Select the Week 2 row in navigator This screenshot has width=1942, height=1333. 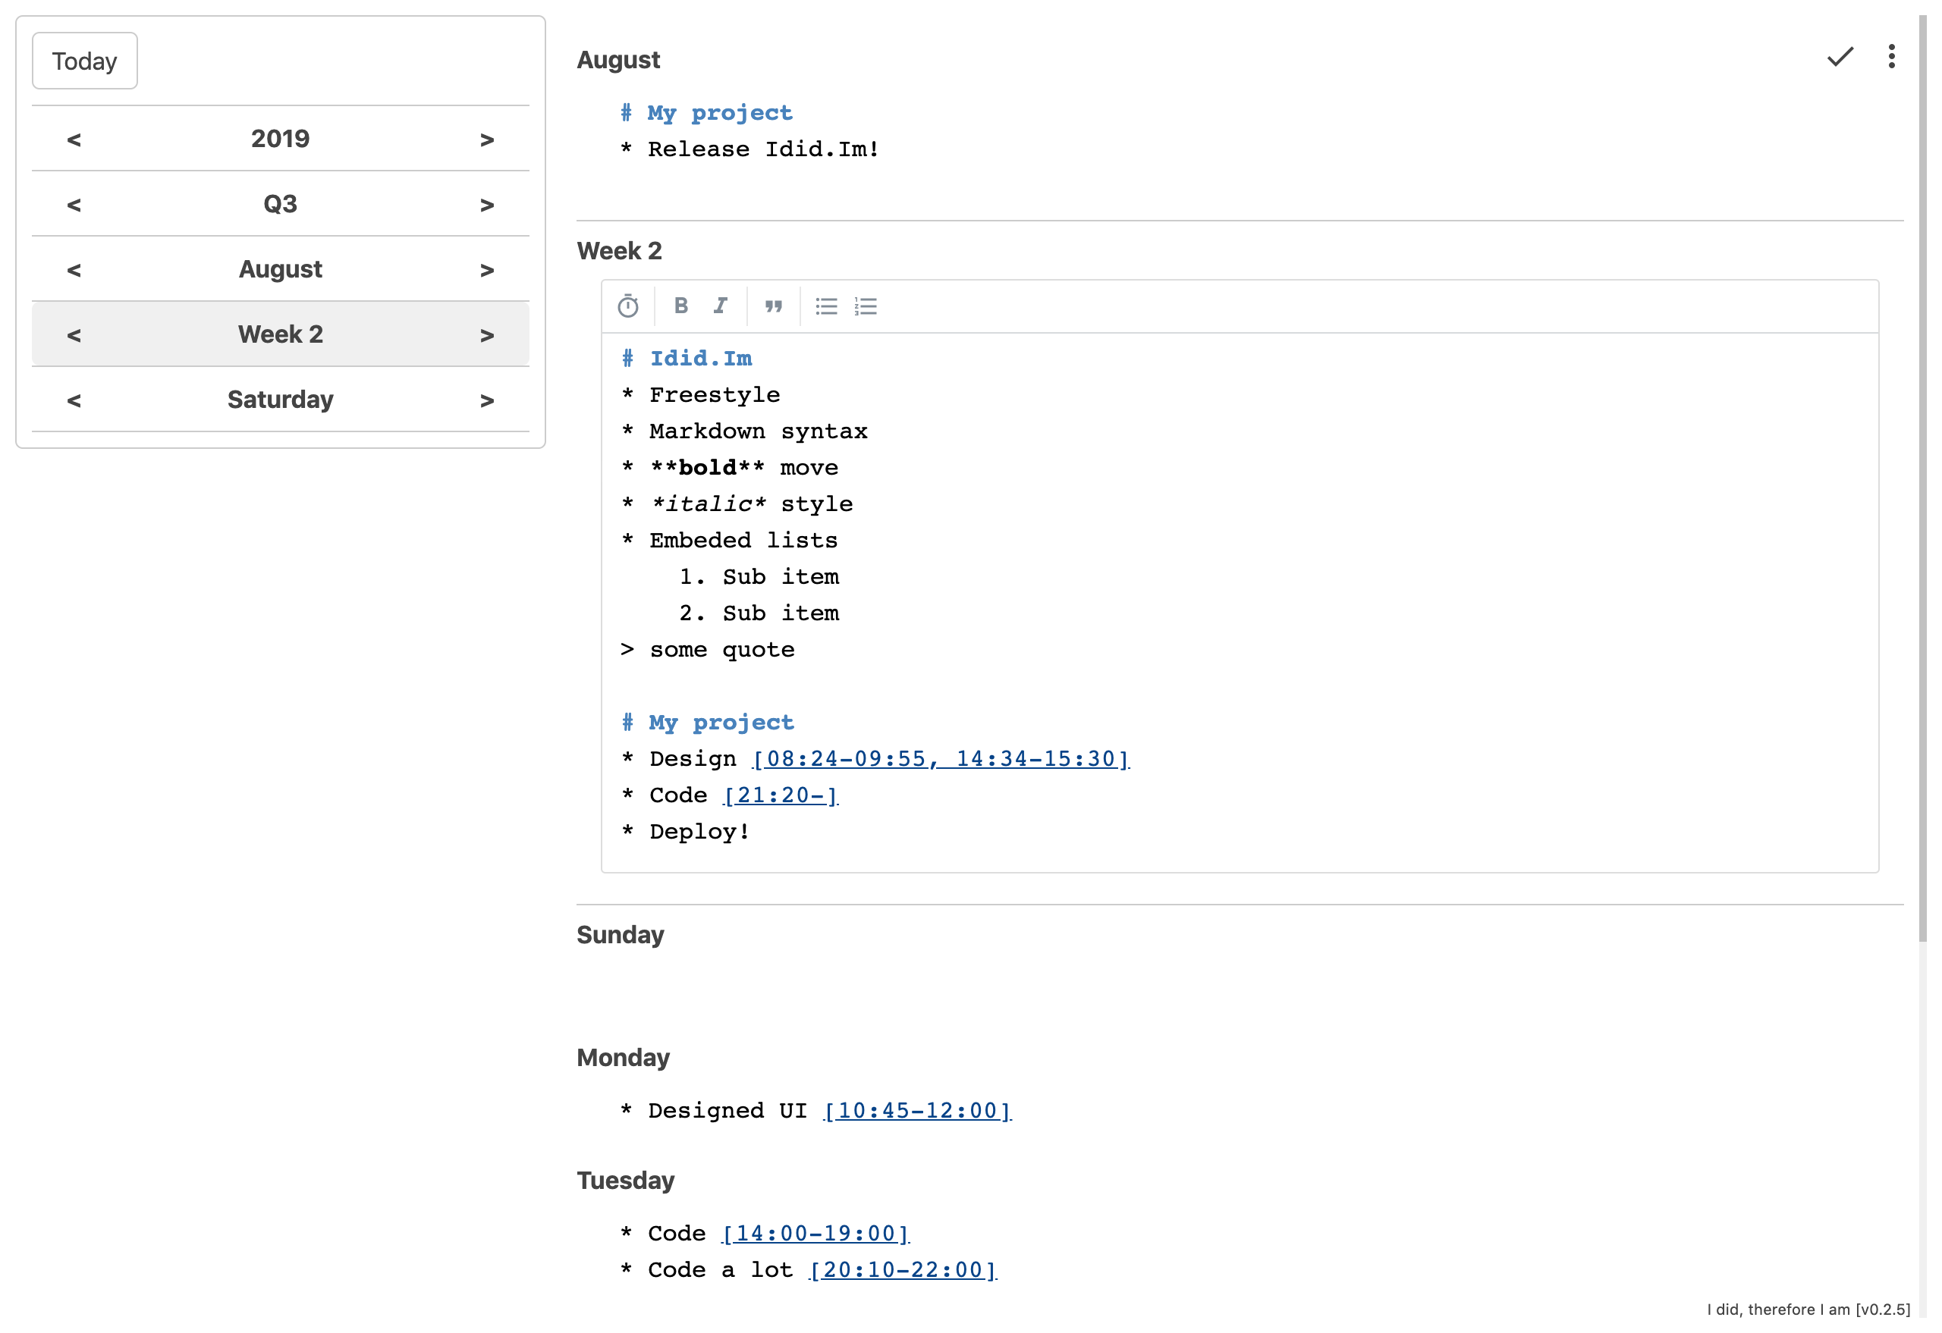pyautogui.click(x=280, y=335)
